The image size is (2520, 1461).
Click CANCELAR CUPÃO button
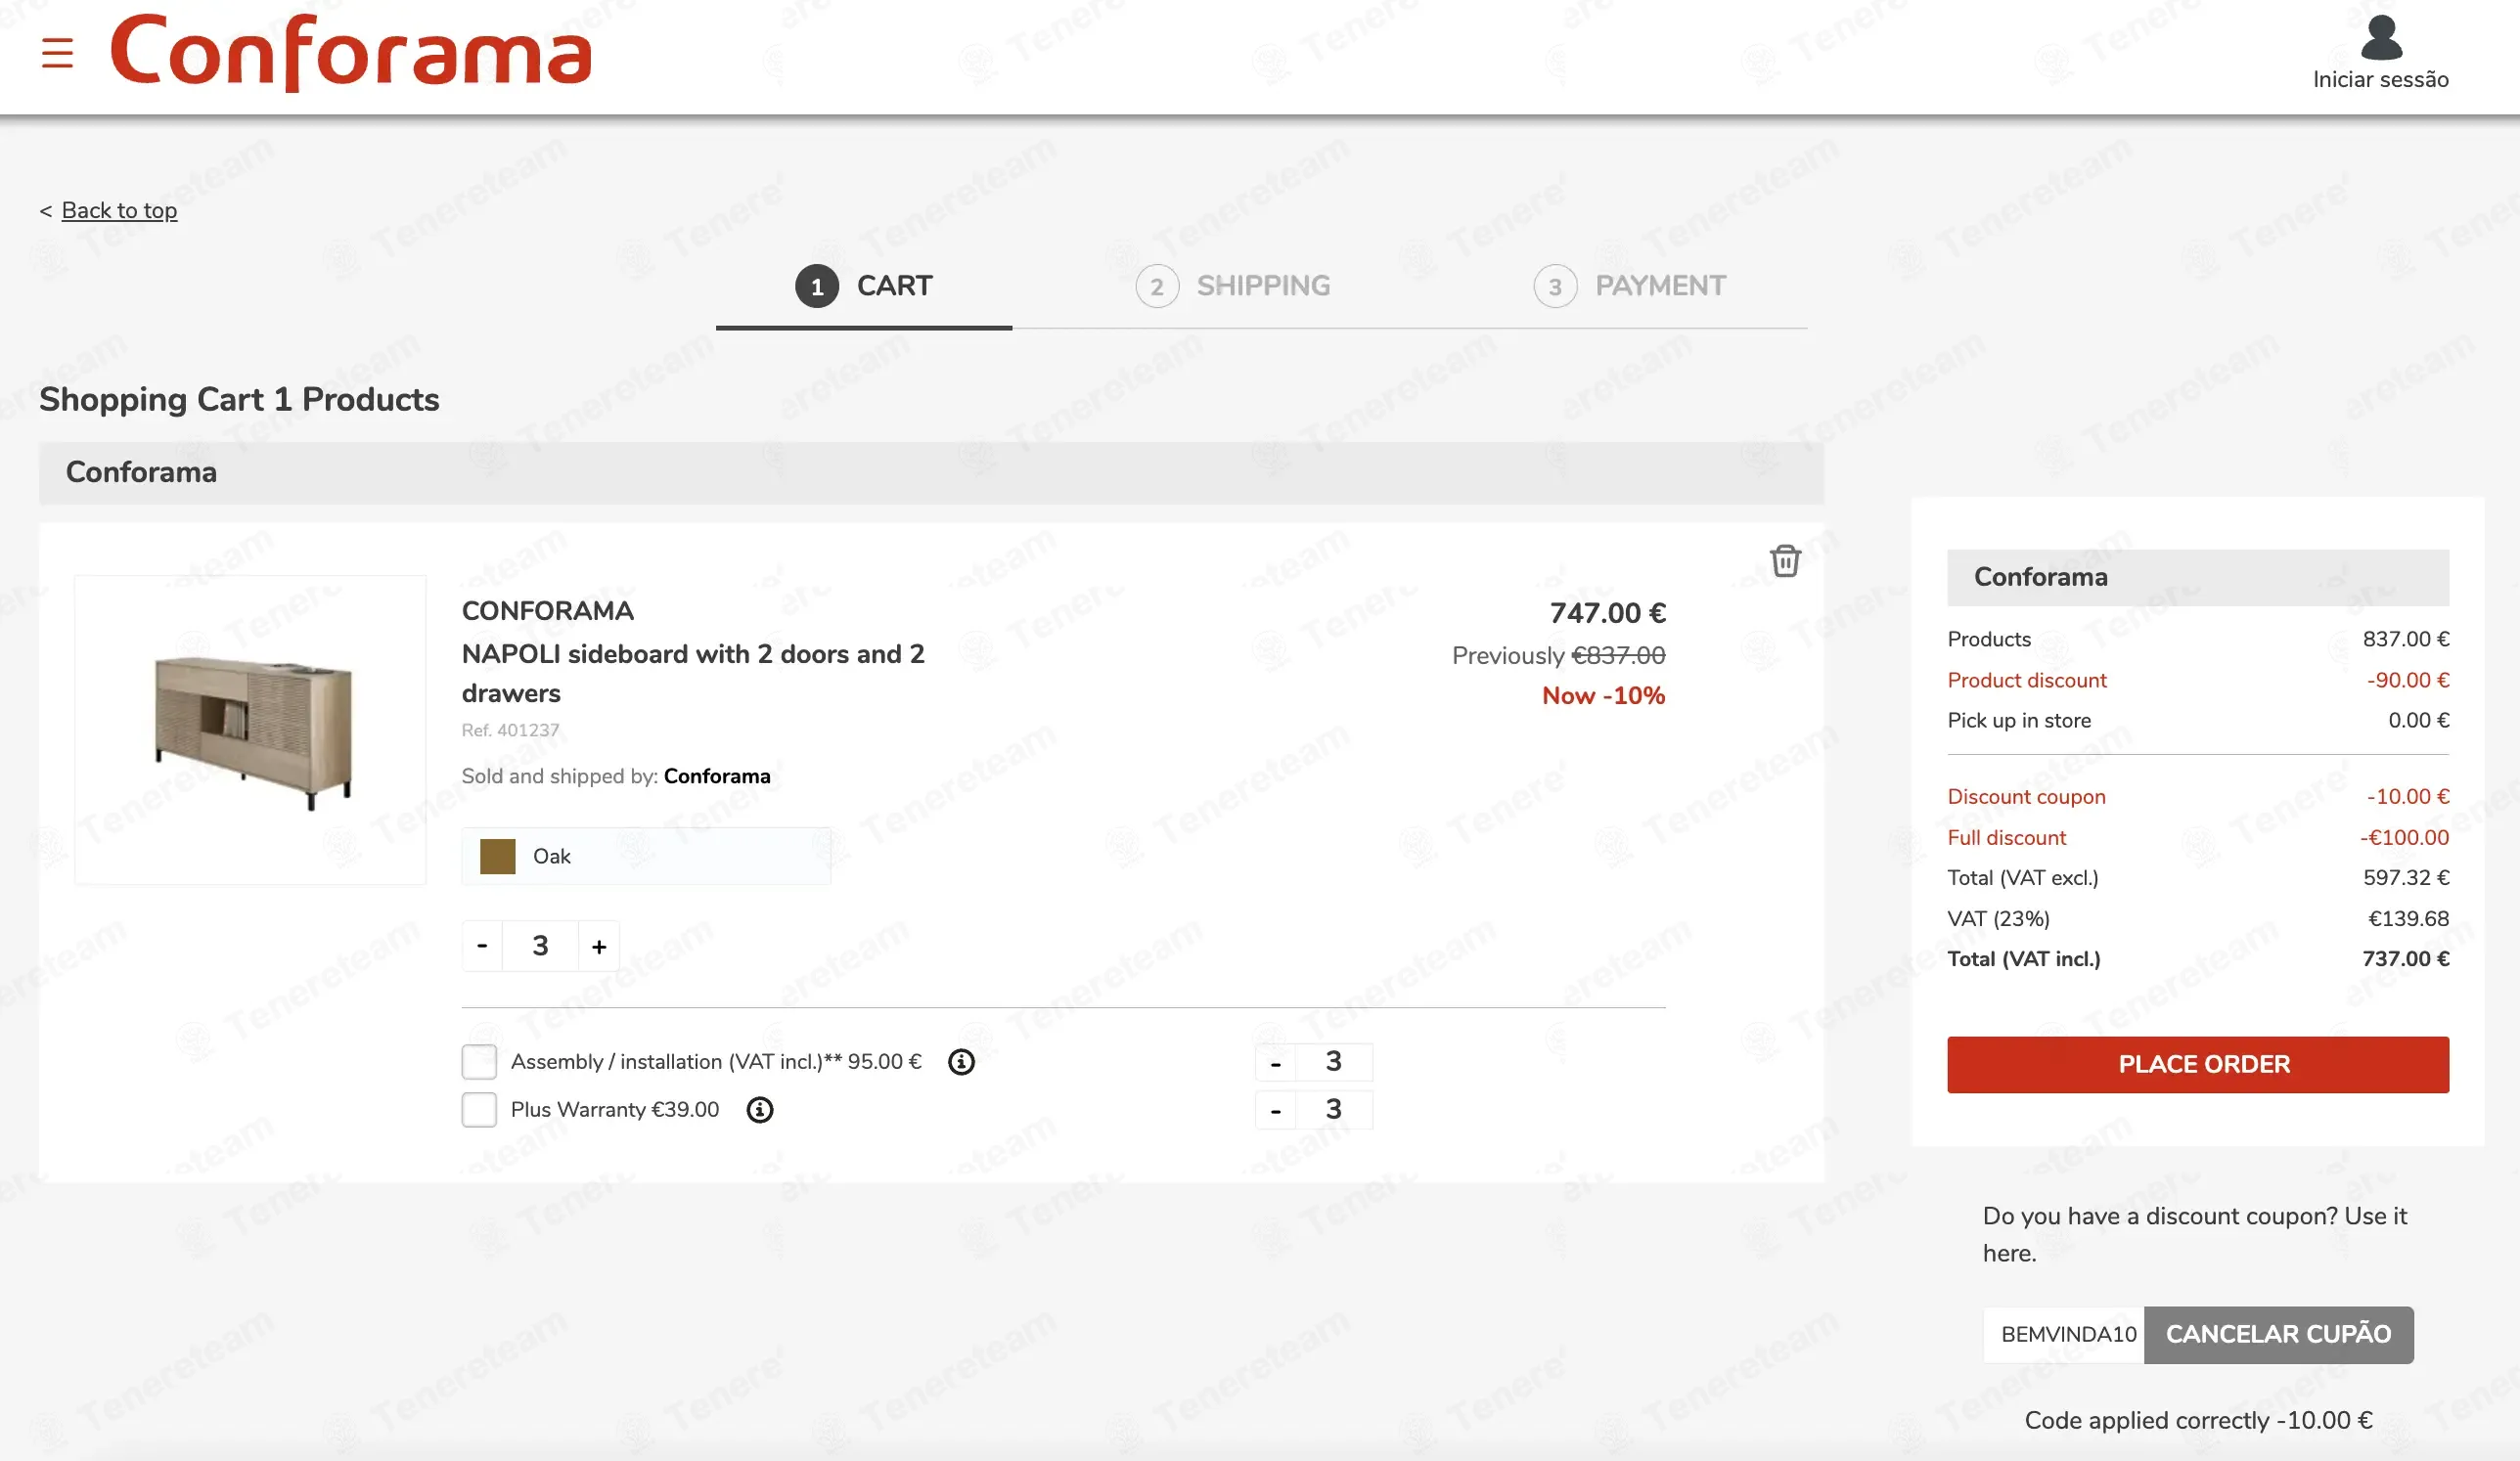2278,1334
